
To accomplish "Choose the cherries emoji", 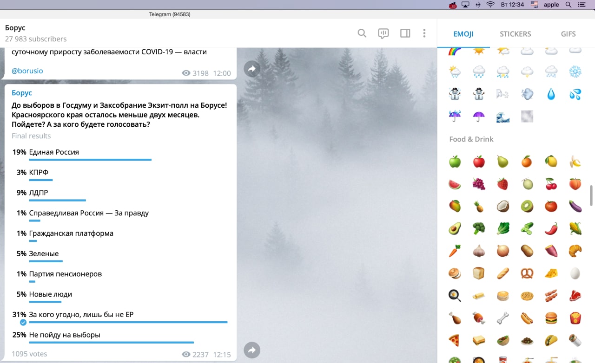I will click(551, 184).
